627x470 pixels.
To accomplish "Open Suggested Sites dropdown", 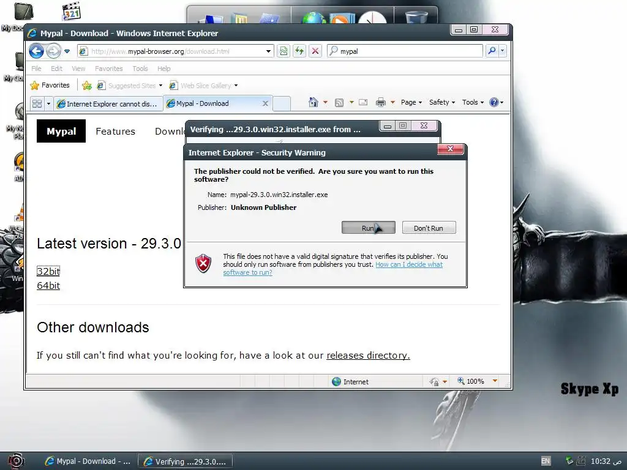I will pyautogui.click(x=130, y=86).
